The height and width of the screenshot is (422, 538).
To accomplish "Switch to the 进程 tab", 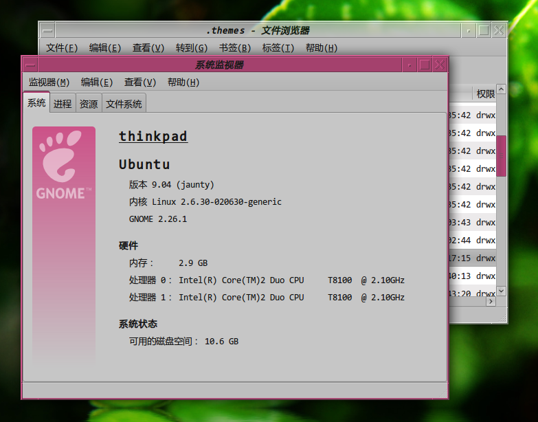I will [x=63, y=104].
